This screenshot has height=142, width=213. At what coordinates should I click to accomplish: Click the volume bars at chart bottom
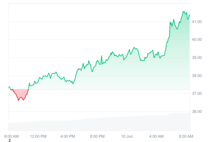click(x=99, y=122)
